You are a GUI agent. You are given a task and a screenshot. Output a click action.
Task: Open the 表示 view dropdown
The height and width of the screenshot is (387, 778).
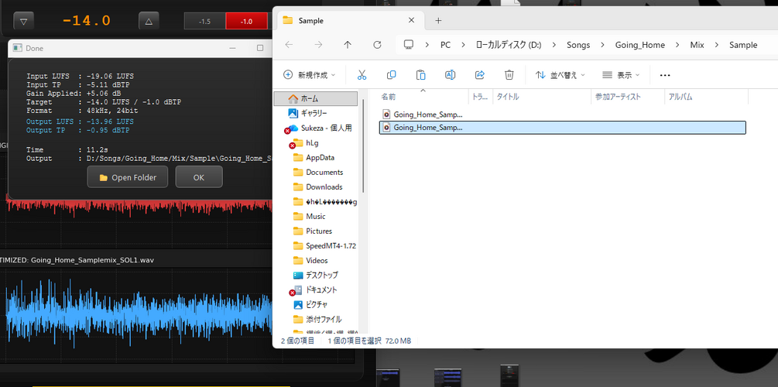click(620, 75)
